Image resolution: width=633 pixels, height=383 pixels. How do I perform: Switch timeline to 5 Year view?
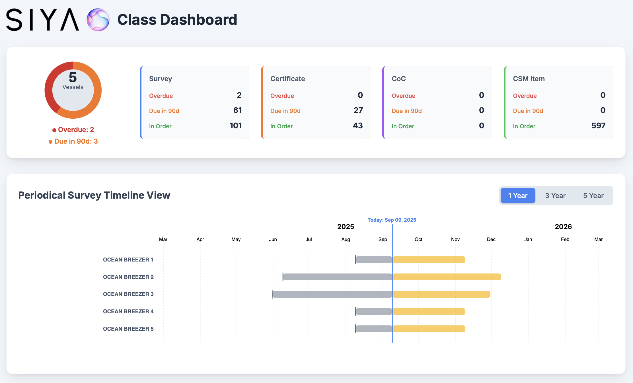(x=593, y=195)
